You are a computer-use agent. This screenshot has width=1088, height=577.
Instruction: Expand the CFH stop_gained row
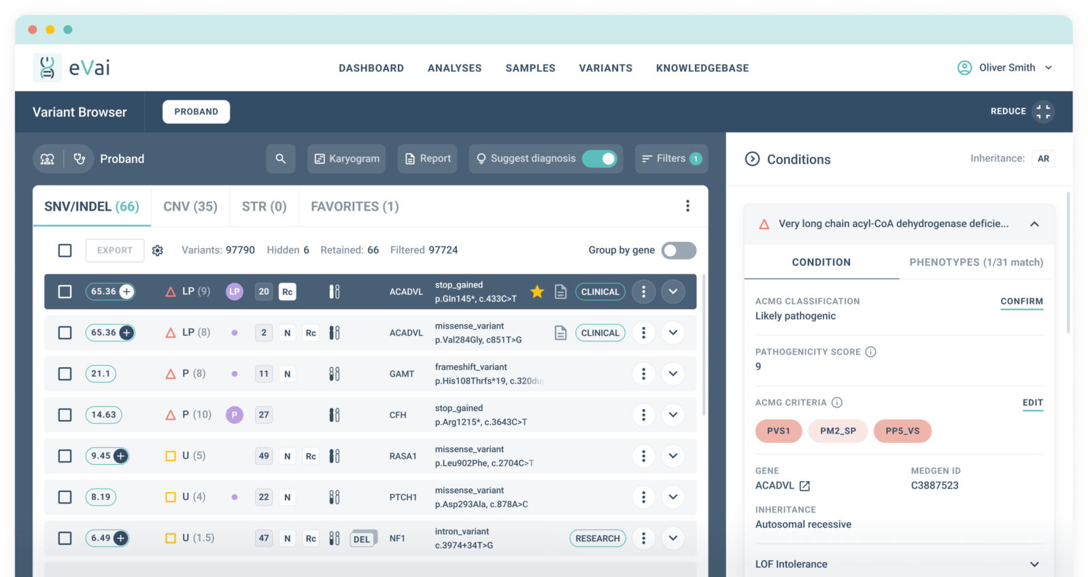pos(673,415)
